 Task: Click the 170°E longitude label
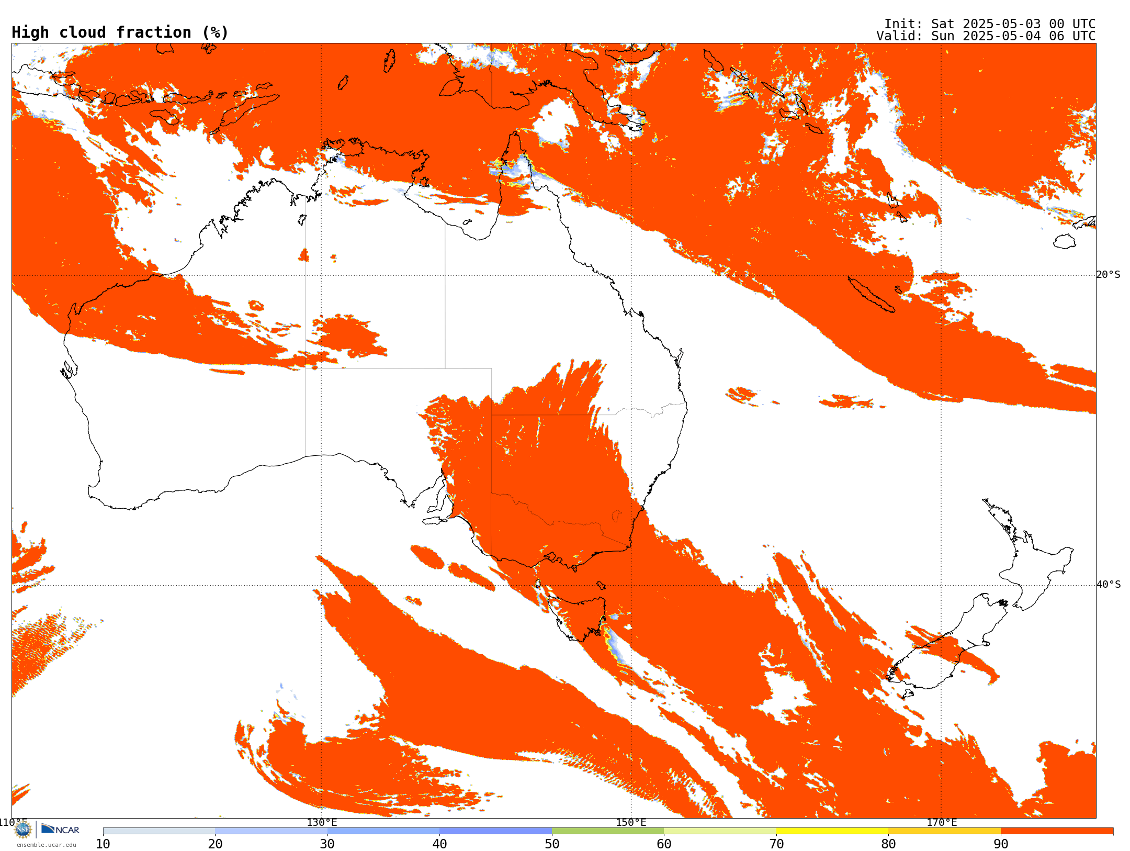pos(942,823)
